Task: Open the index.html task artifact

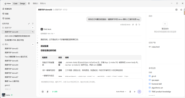Action: pyautogui.click(x=154, y=47)
